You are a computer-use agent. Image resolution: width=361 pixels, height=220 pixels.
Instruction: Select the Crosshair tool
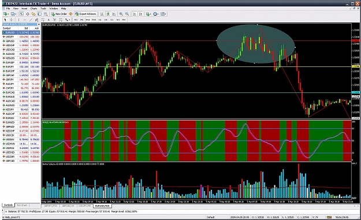(12, 20)
